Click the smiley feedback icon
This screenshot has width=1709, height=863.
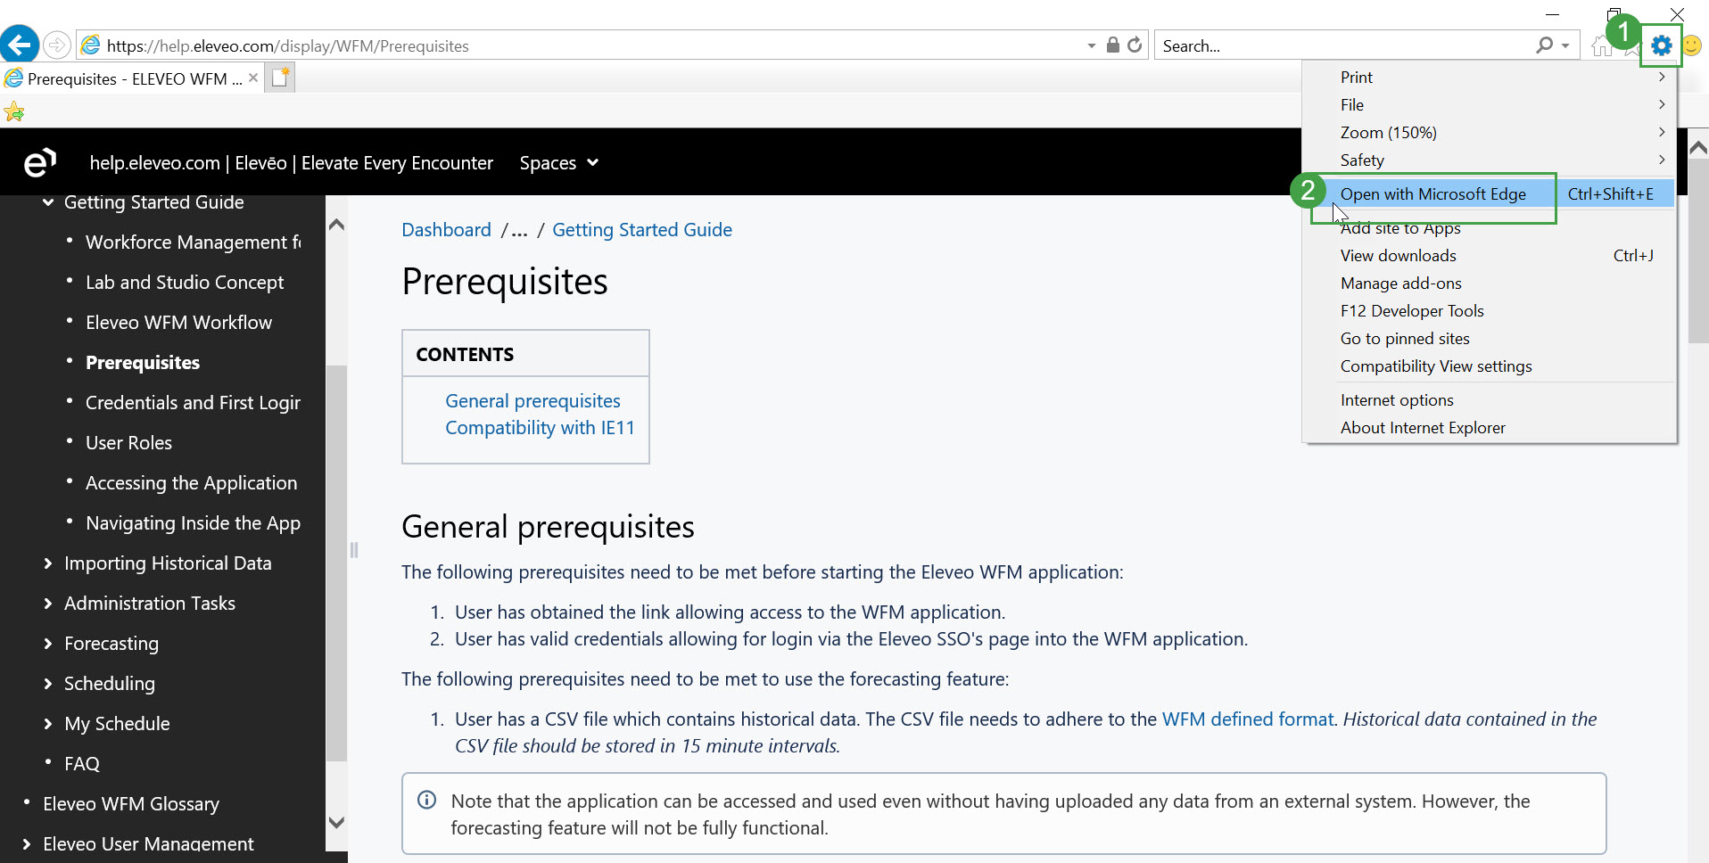[1691, 45]
